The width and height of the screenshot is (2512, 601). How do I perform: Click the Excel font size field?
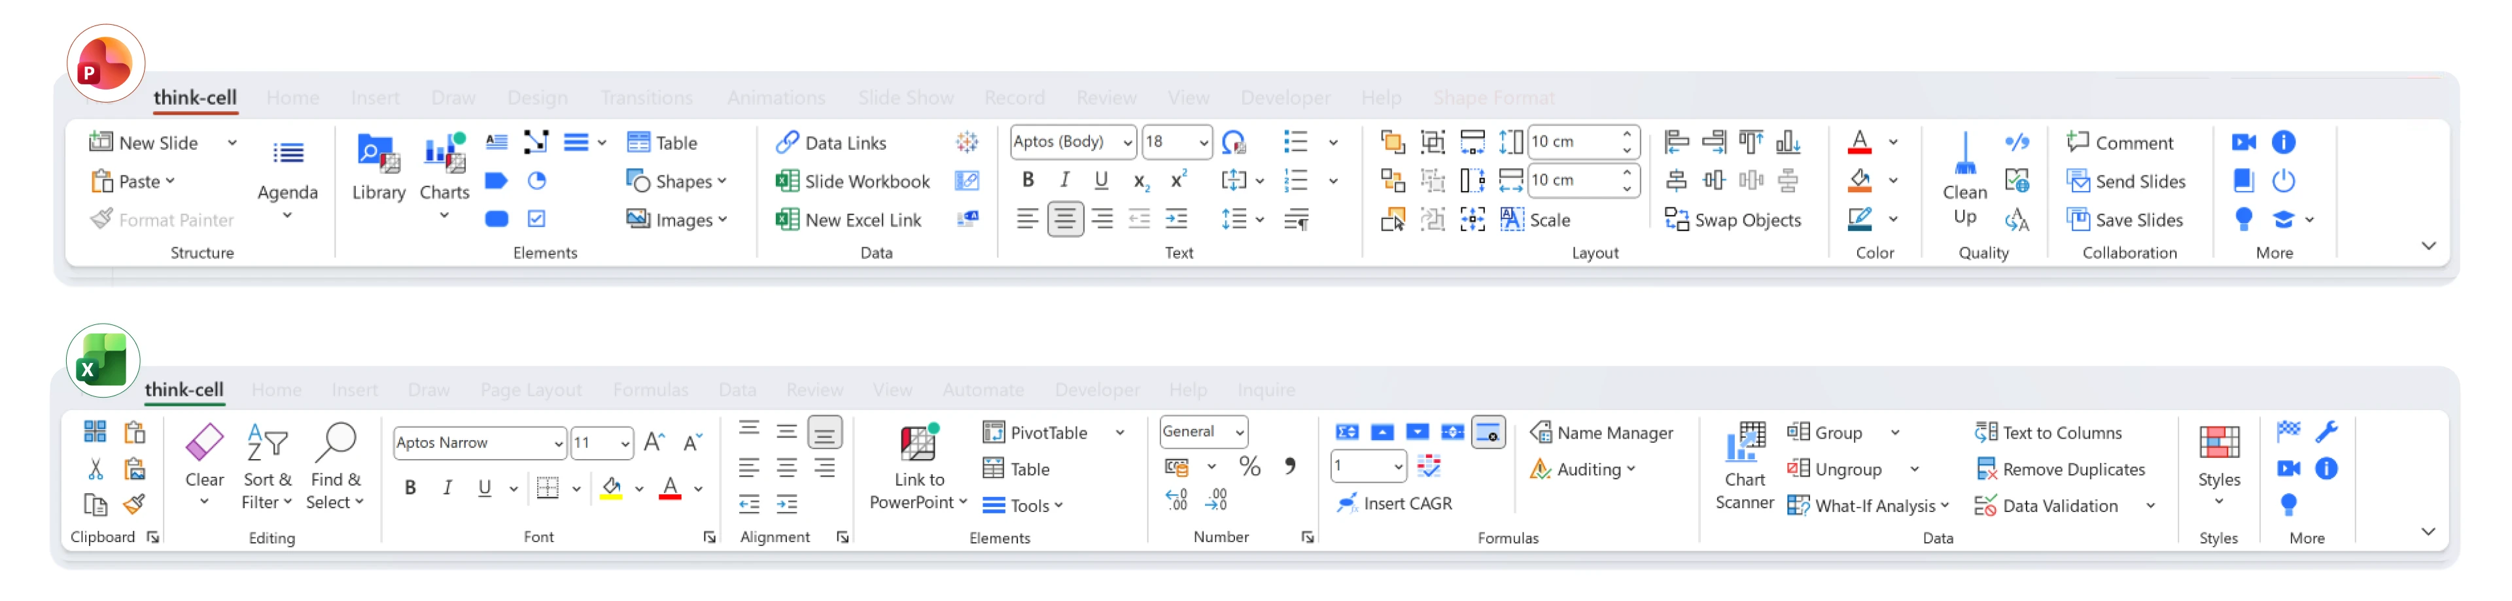click(594, 443)
